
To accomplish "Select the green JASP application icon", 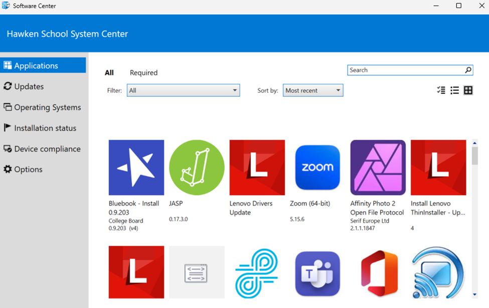I will click(197, 168).
